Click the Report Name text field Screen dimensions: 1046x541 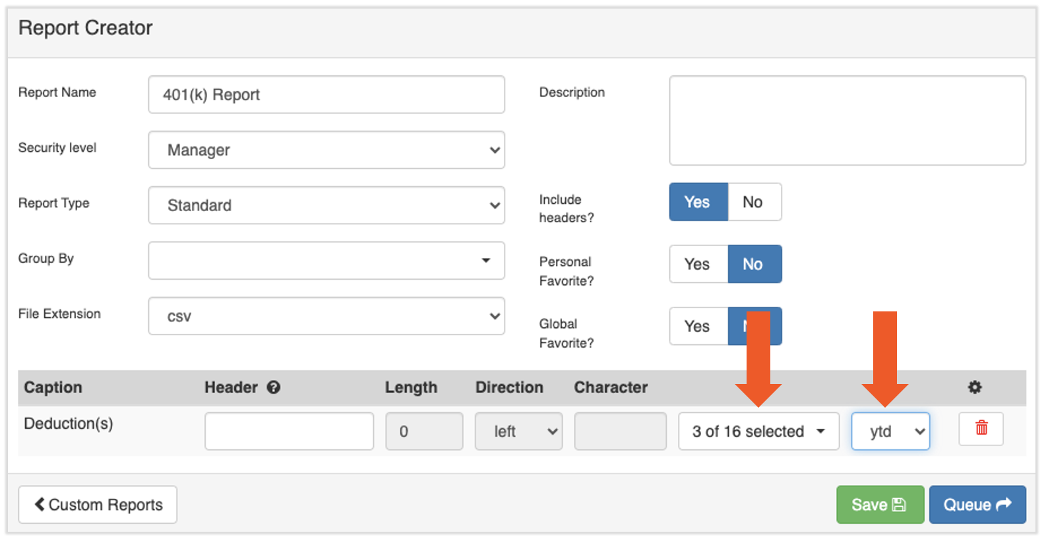(x=326, y=94)
